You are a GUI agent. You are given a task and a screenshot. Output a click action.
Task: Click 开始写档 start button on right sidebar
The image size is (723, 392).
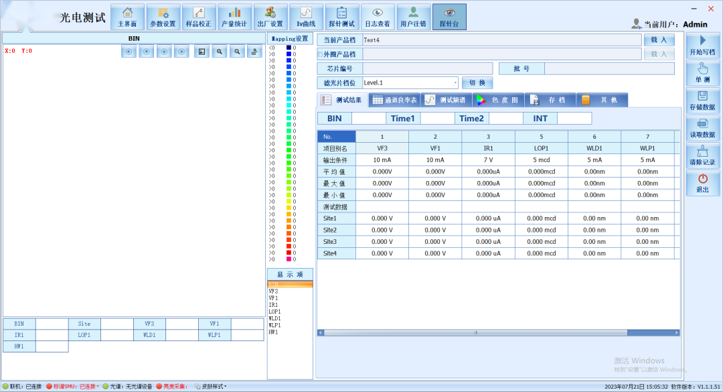702,46
